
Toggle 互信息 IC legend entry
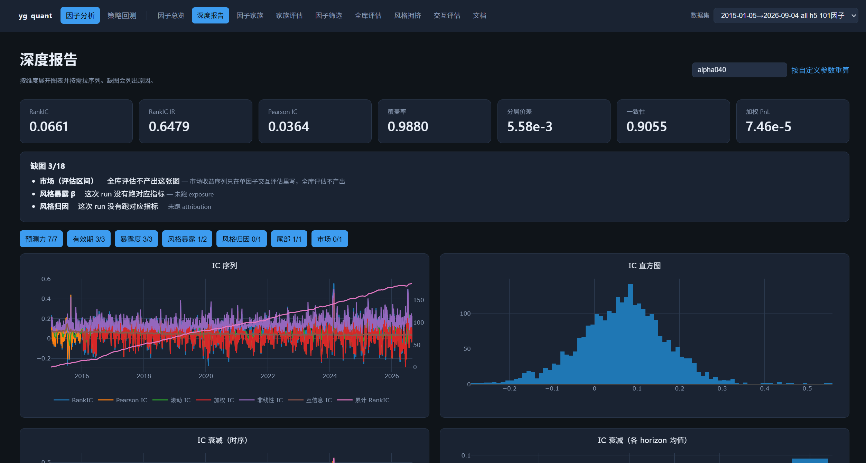(x=310, y=400)
